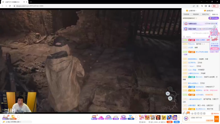Click the orange 发送 send button
This screenshot has width=220, height=124.
pos(216,119)
